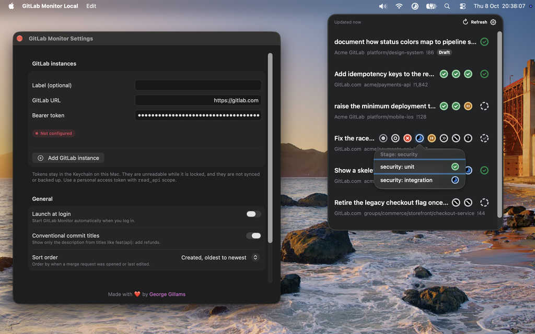Click the Add GitLab instance button
Screen dimensions: 535x334
point(68,158)
